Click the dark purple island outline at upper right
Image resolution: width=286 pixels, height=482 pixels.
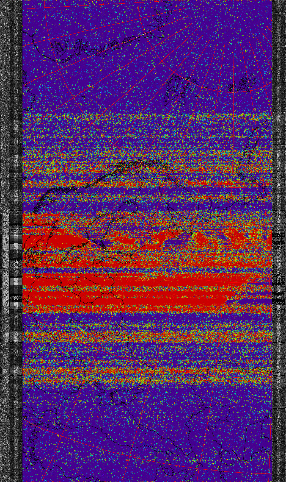pos(244,82)
